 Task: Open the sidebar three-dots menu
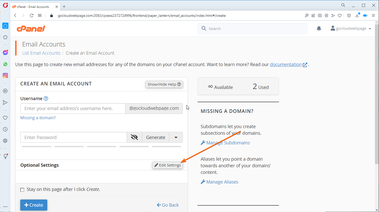5,207
